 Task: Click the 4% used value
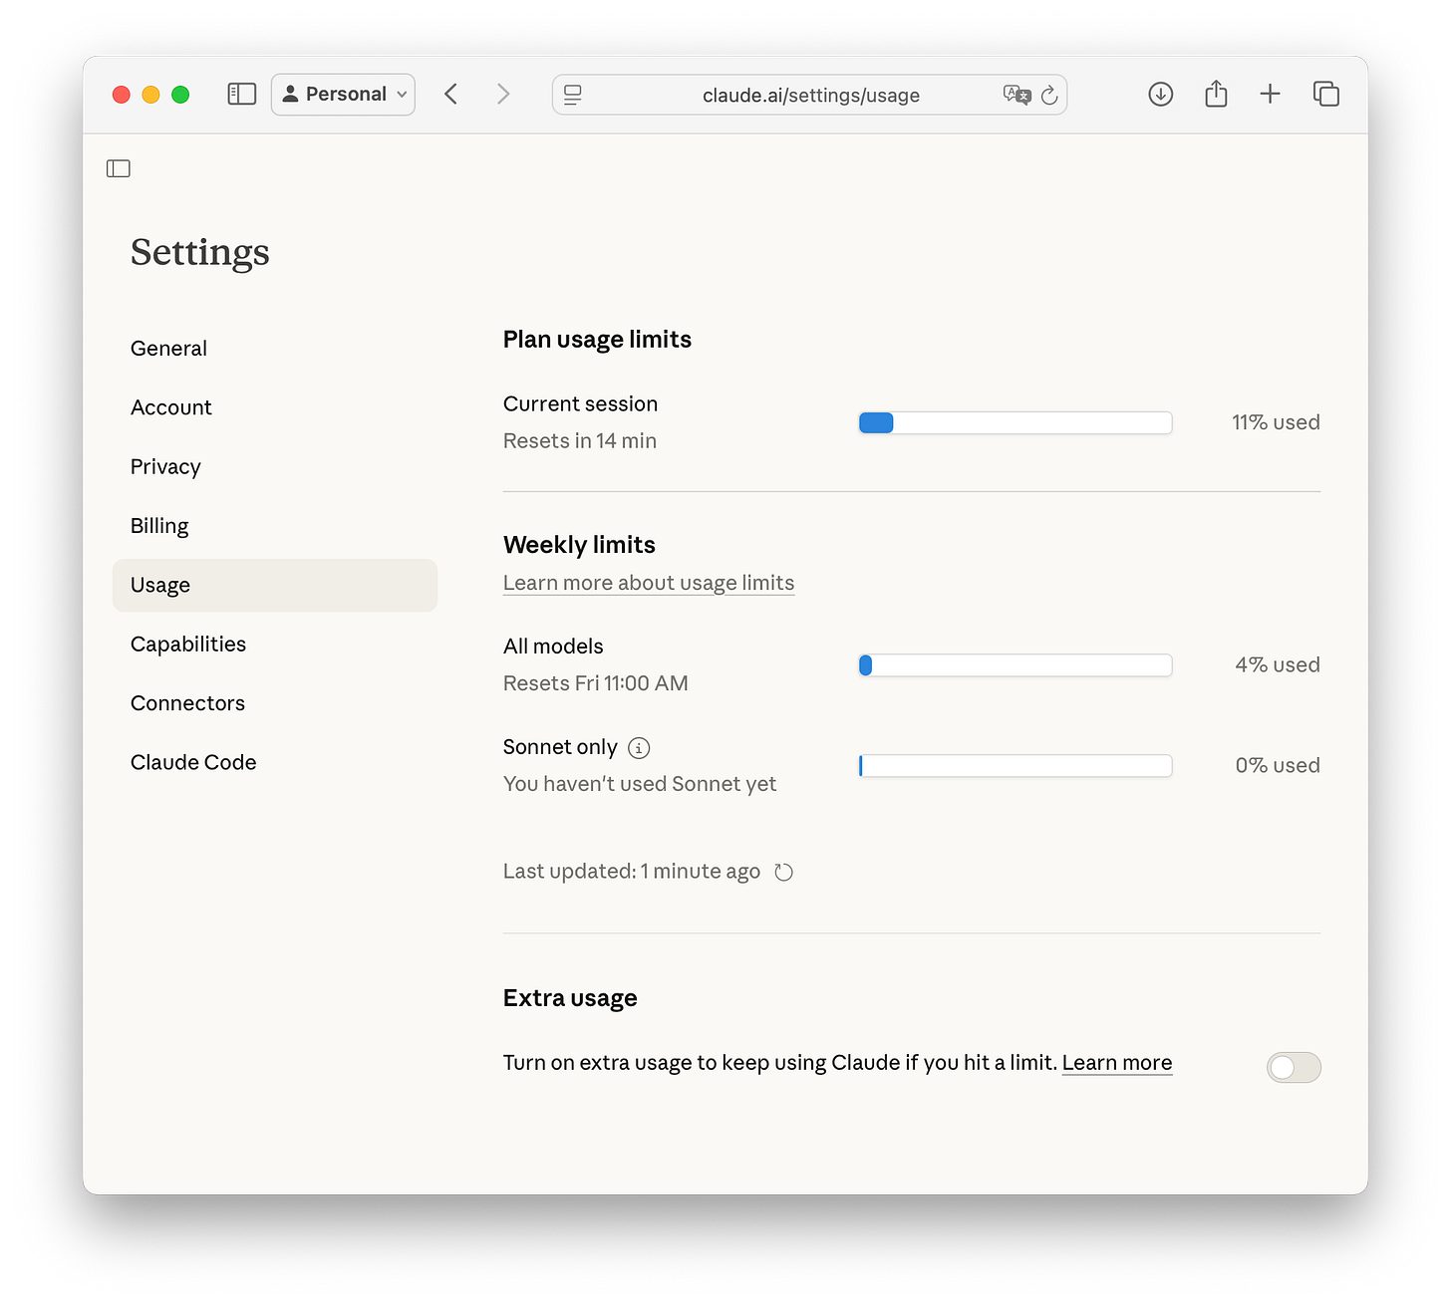(x=1278, y=664)
